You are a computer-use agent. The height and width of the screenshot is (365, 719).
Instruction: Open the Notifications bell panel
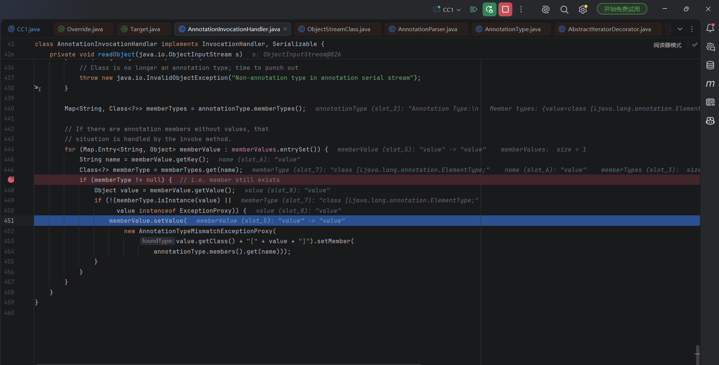710,28
